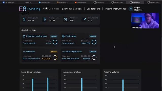
Task: Click the Dark mode label
Action: point(54,9)
